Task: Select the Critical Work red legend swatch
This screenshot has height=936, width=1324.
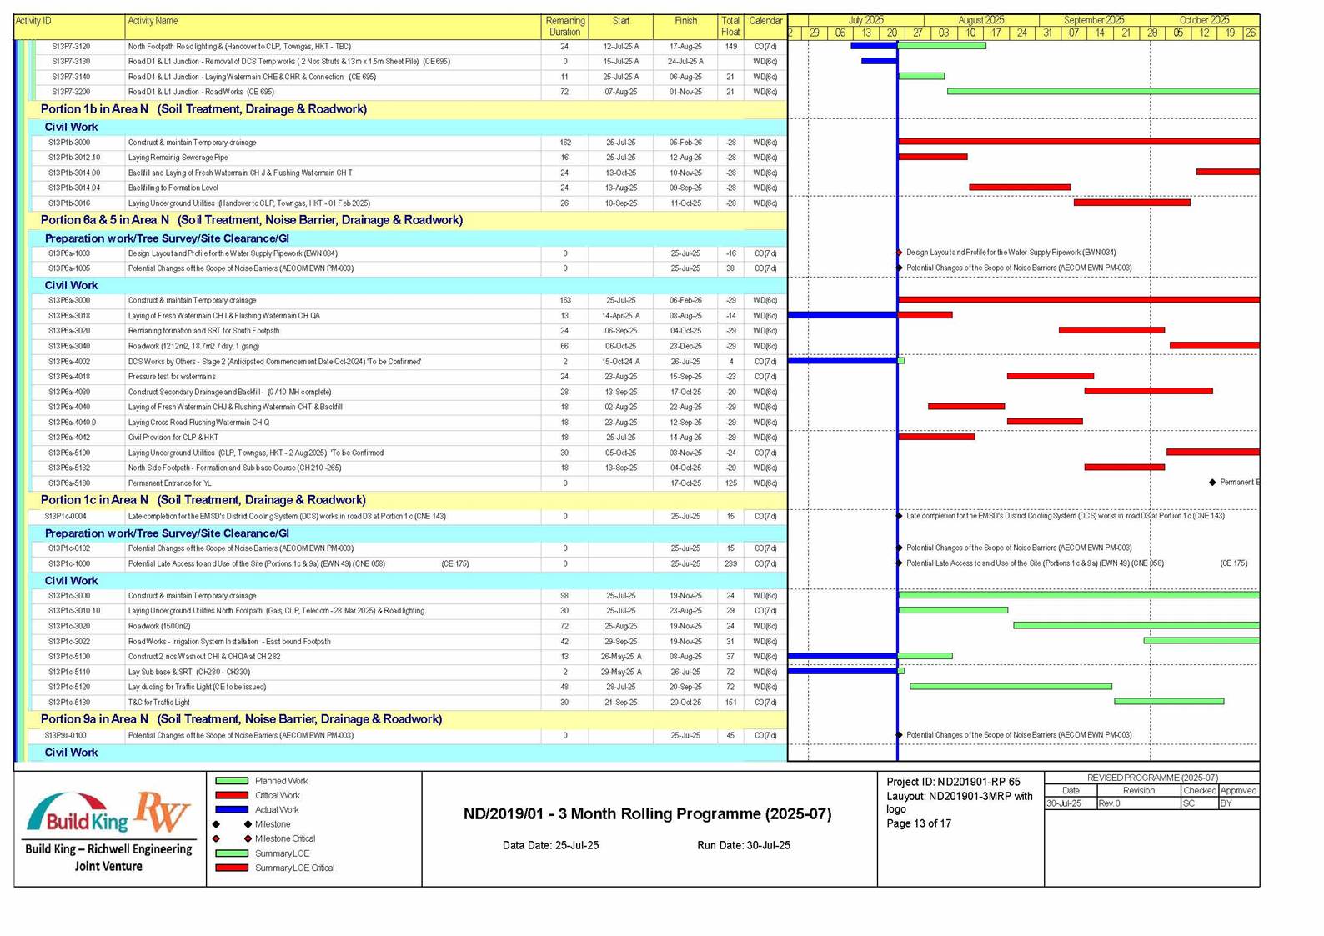Action: click(x=232, y=795)
